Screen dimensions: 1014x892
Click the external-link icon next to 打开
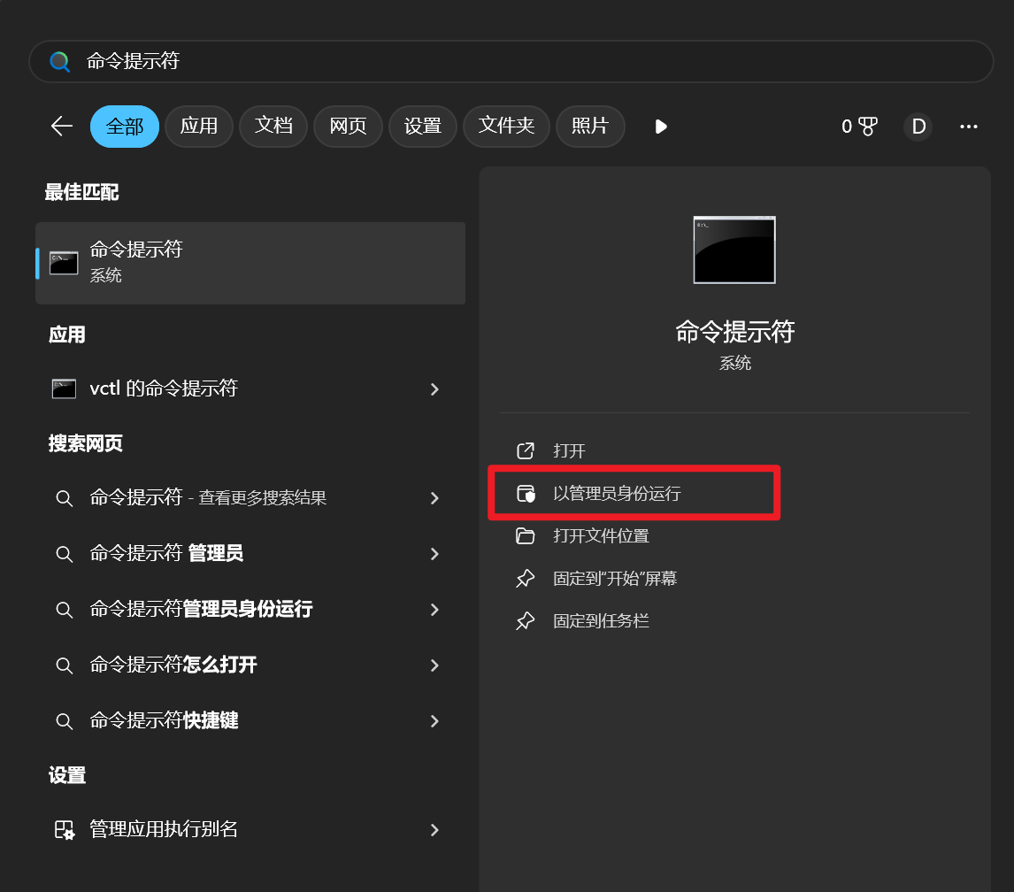[526, 450]
